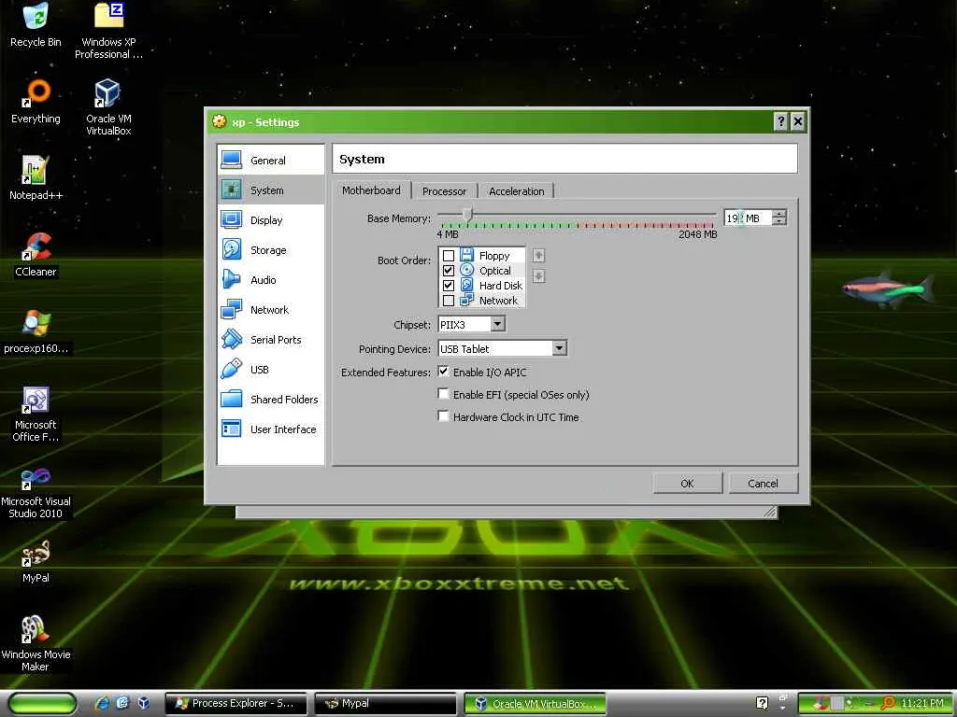Open the Network settings icon in sidebar
This screenshot has height=717, width=957.
tap(232, 309)
